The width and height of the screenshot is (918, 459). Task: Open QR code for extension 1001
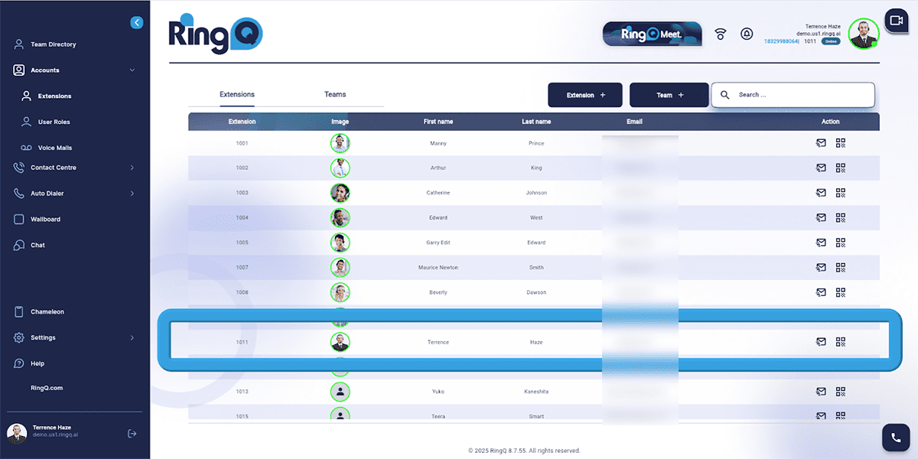(841, 143)
